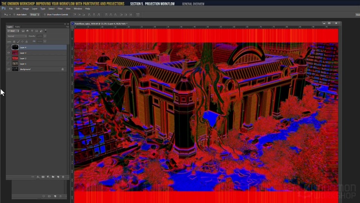Click distribute left edges icon

pos(121,14)
